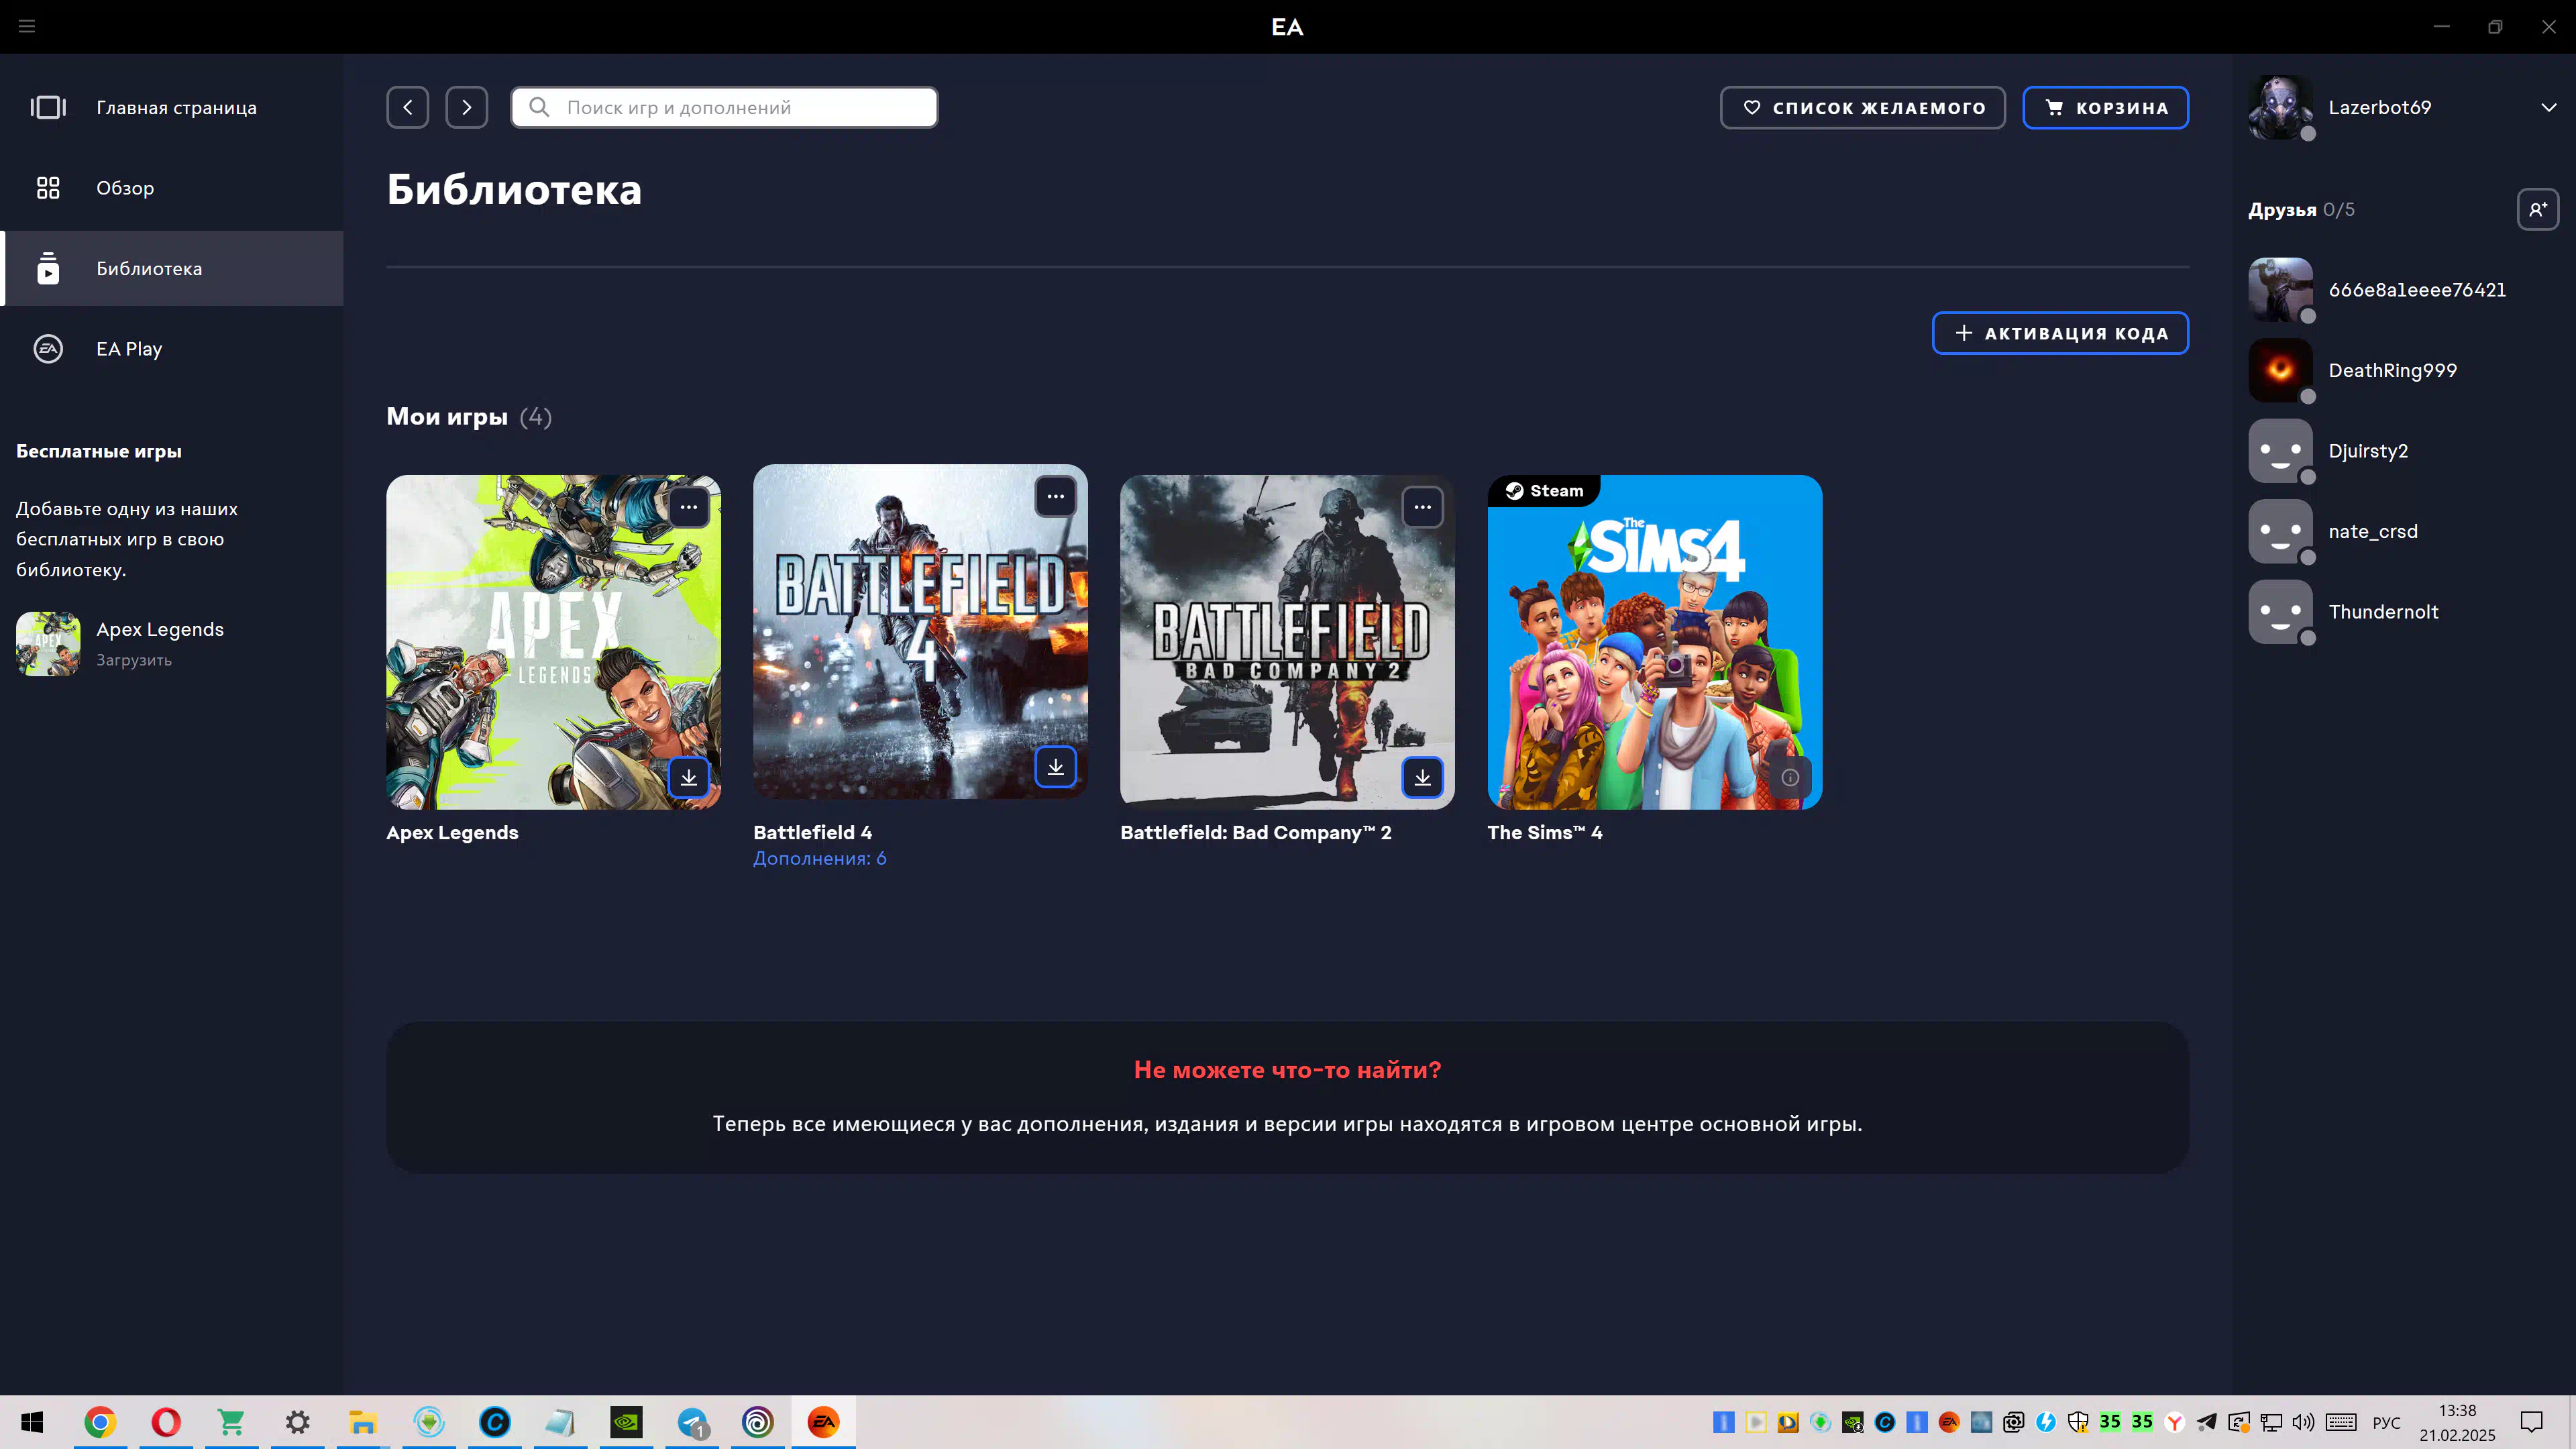
Task: Go to Главная страница in sidebar
Action: pos(172,107)
